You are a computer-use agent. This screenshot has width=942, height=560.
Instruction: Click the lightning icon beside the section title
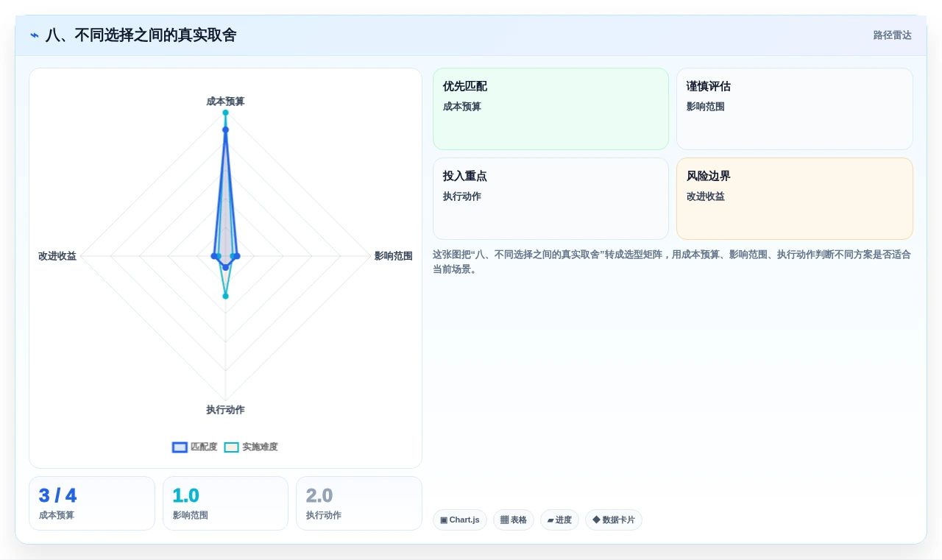(35, 35)
